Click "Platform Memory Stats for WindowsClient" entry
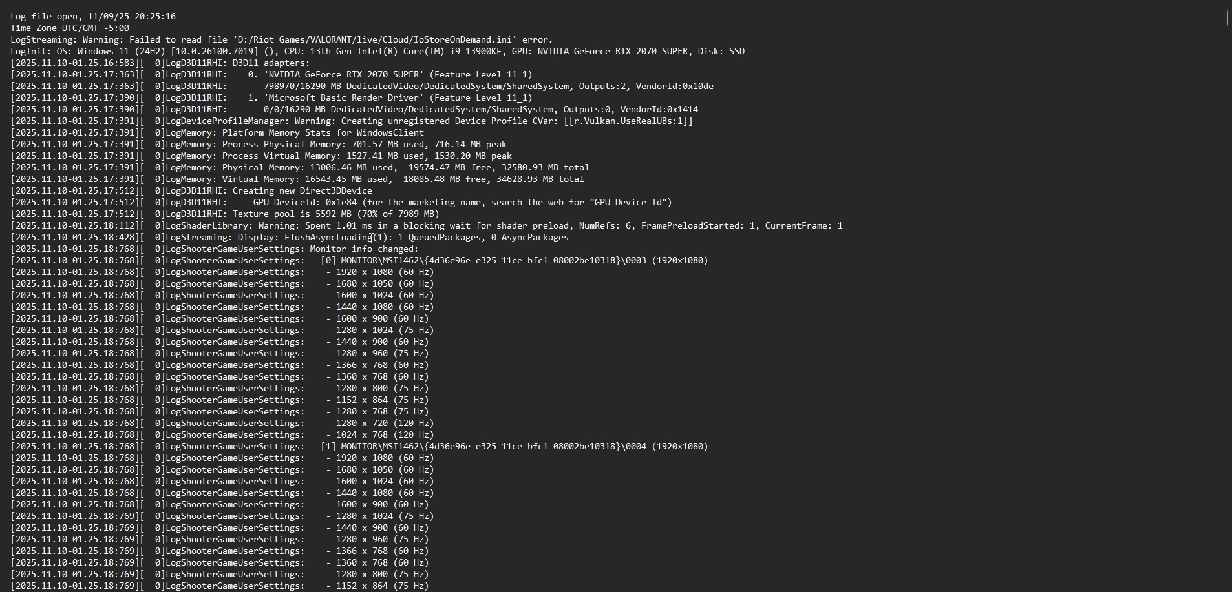The width and height of the screenshot is (1232, 592). click(x=217, y=132)
